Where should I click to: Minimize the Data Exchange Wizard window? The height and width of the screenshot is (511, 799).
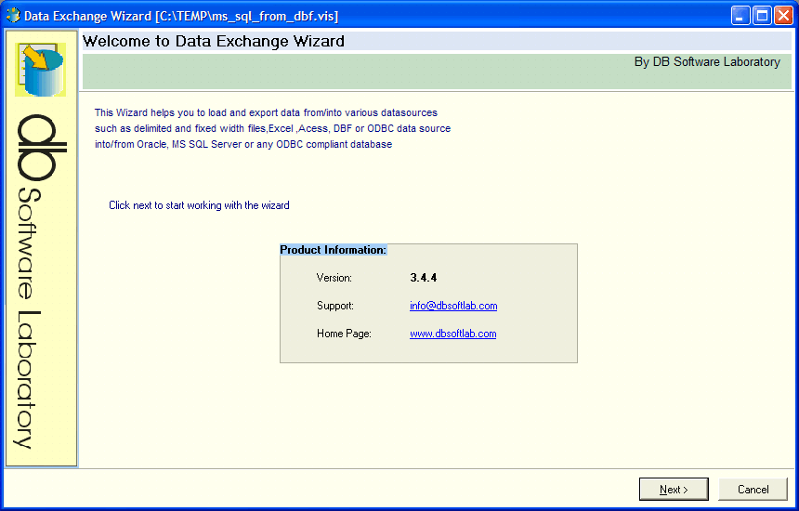pyautogui.click(x=740, y=16)
